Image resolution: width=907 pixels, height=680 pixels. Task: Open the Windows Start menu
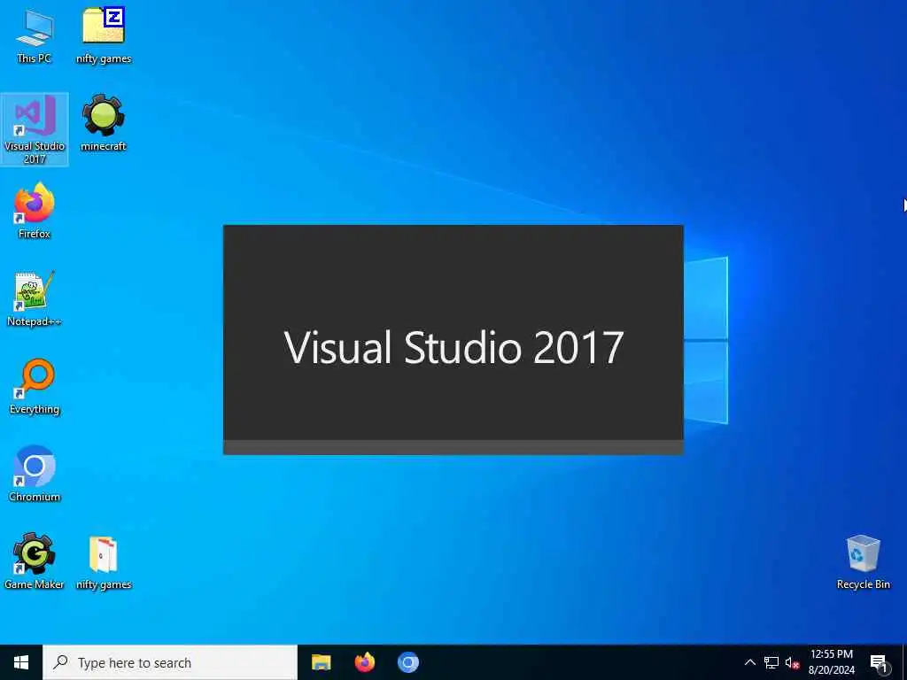coord(21,662)
